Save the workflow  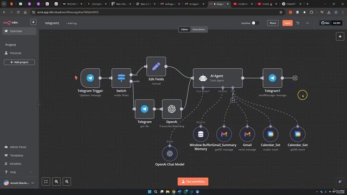(x=287, y=23)
